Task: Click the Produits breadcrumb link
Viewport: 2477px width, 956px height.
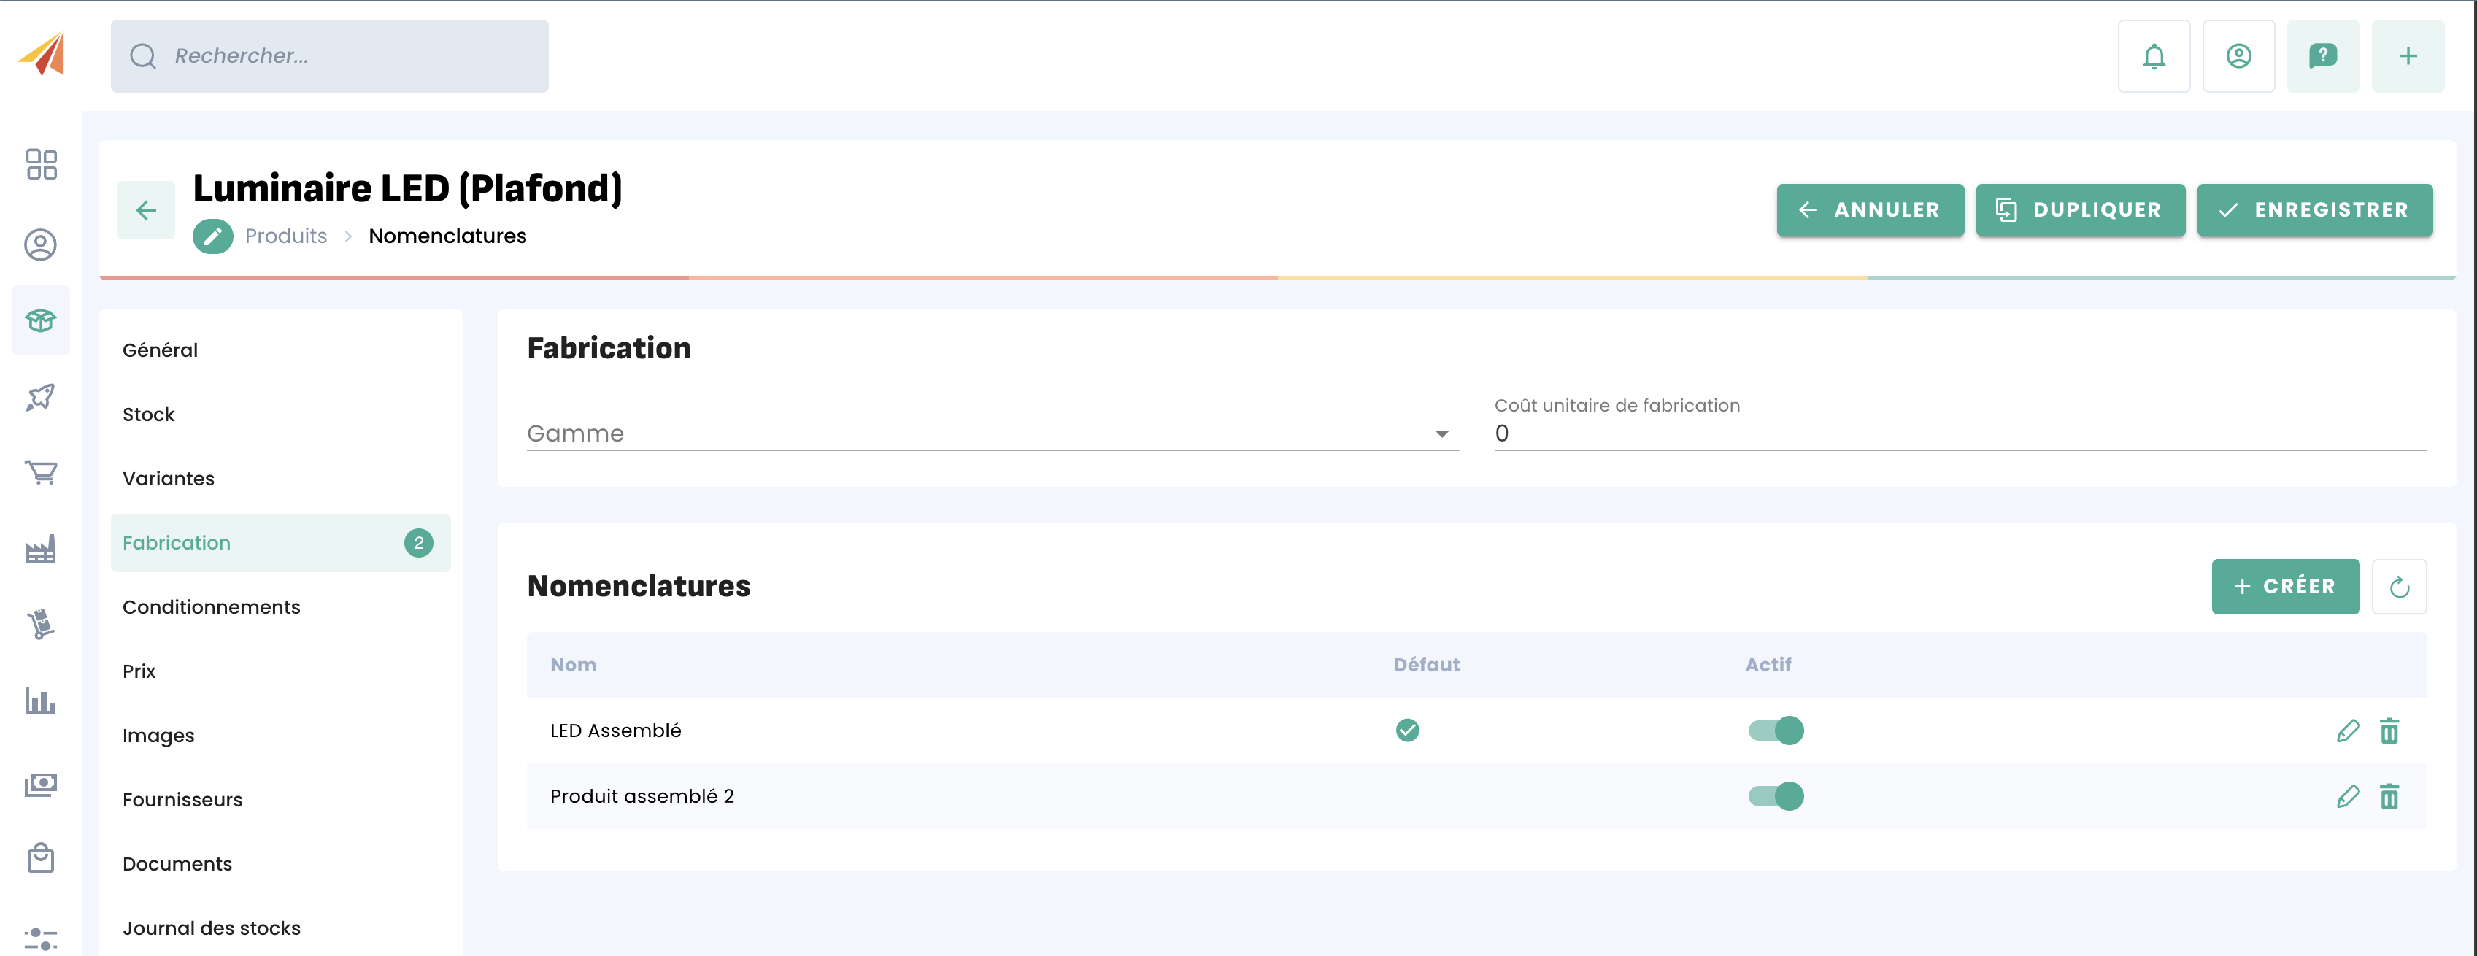Action: pos(285,236)
